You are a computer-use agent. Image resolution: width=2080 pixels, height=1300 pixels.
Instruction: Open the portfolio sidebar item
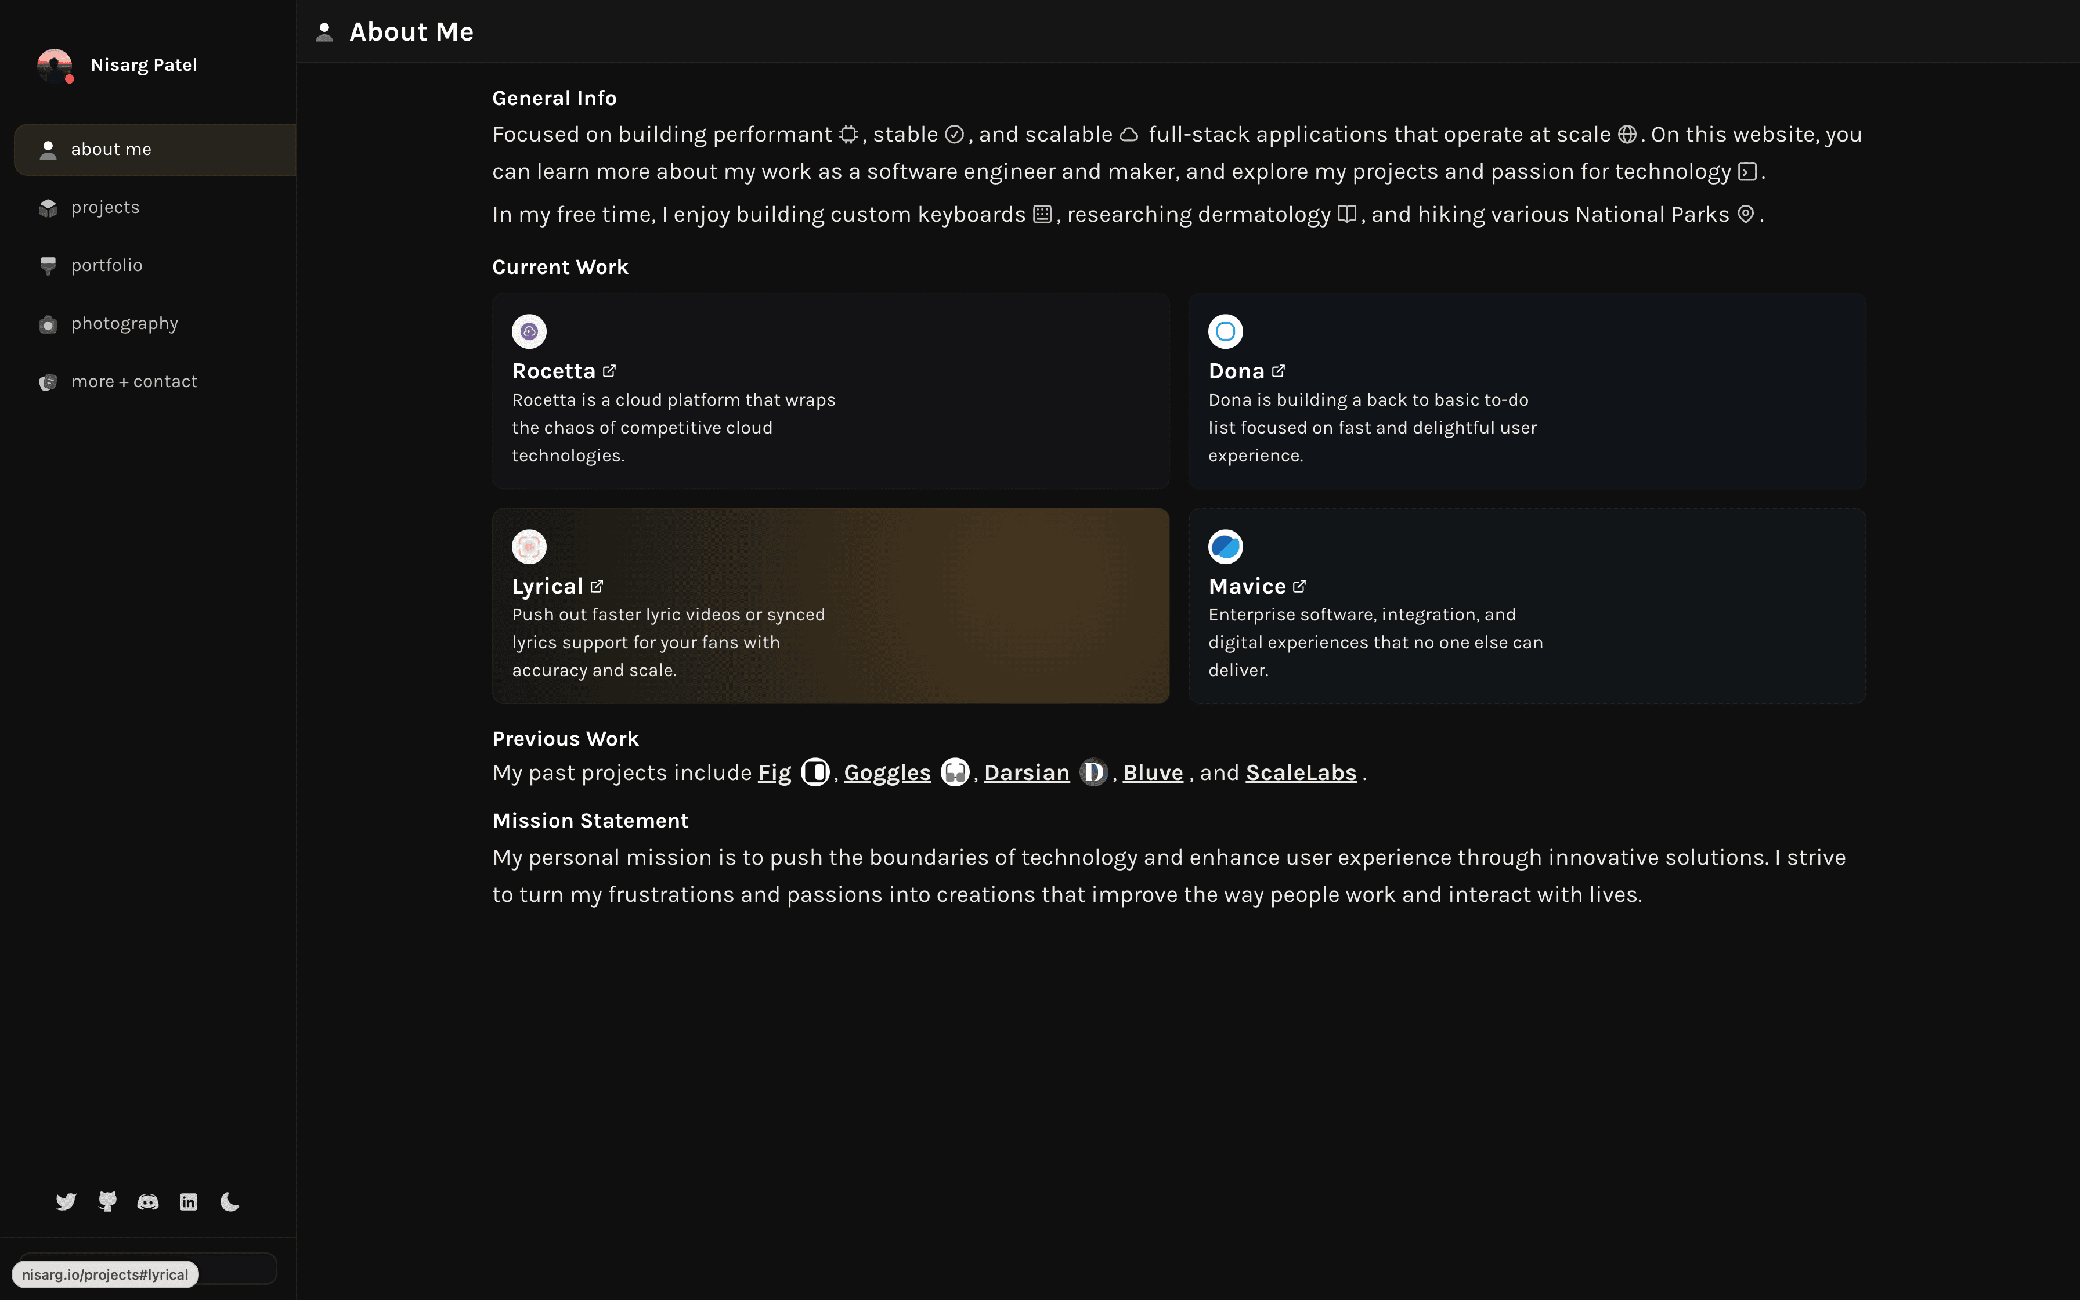[107, 266]
